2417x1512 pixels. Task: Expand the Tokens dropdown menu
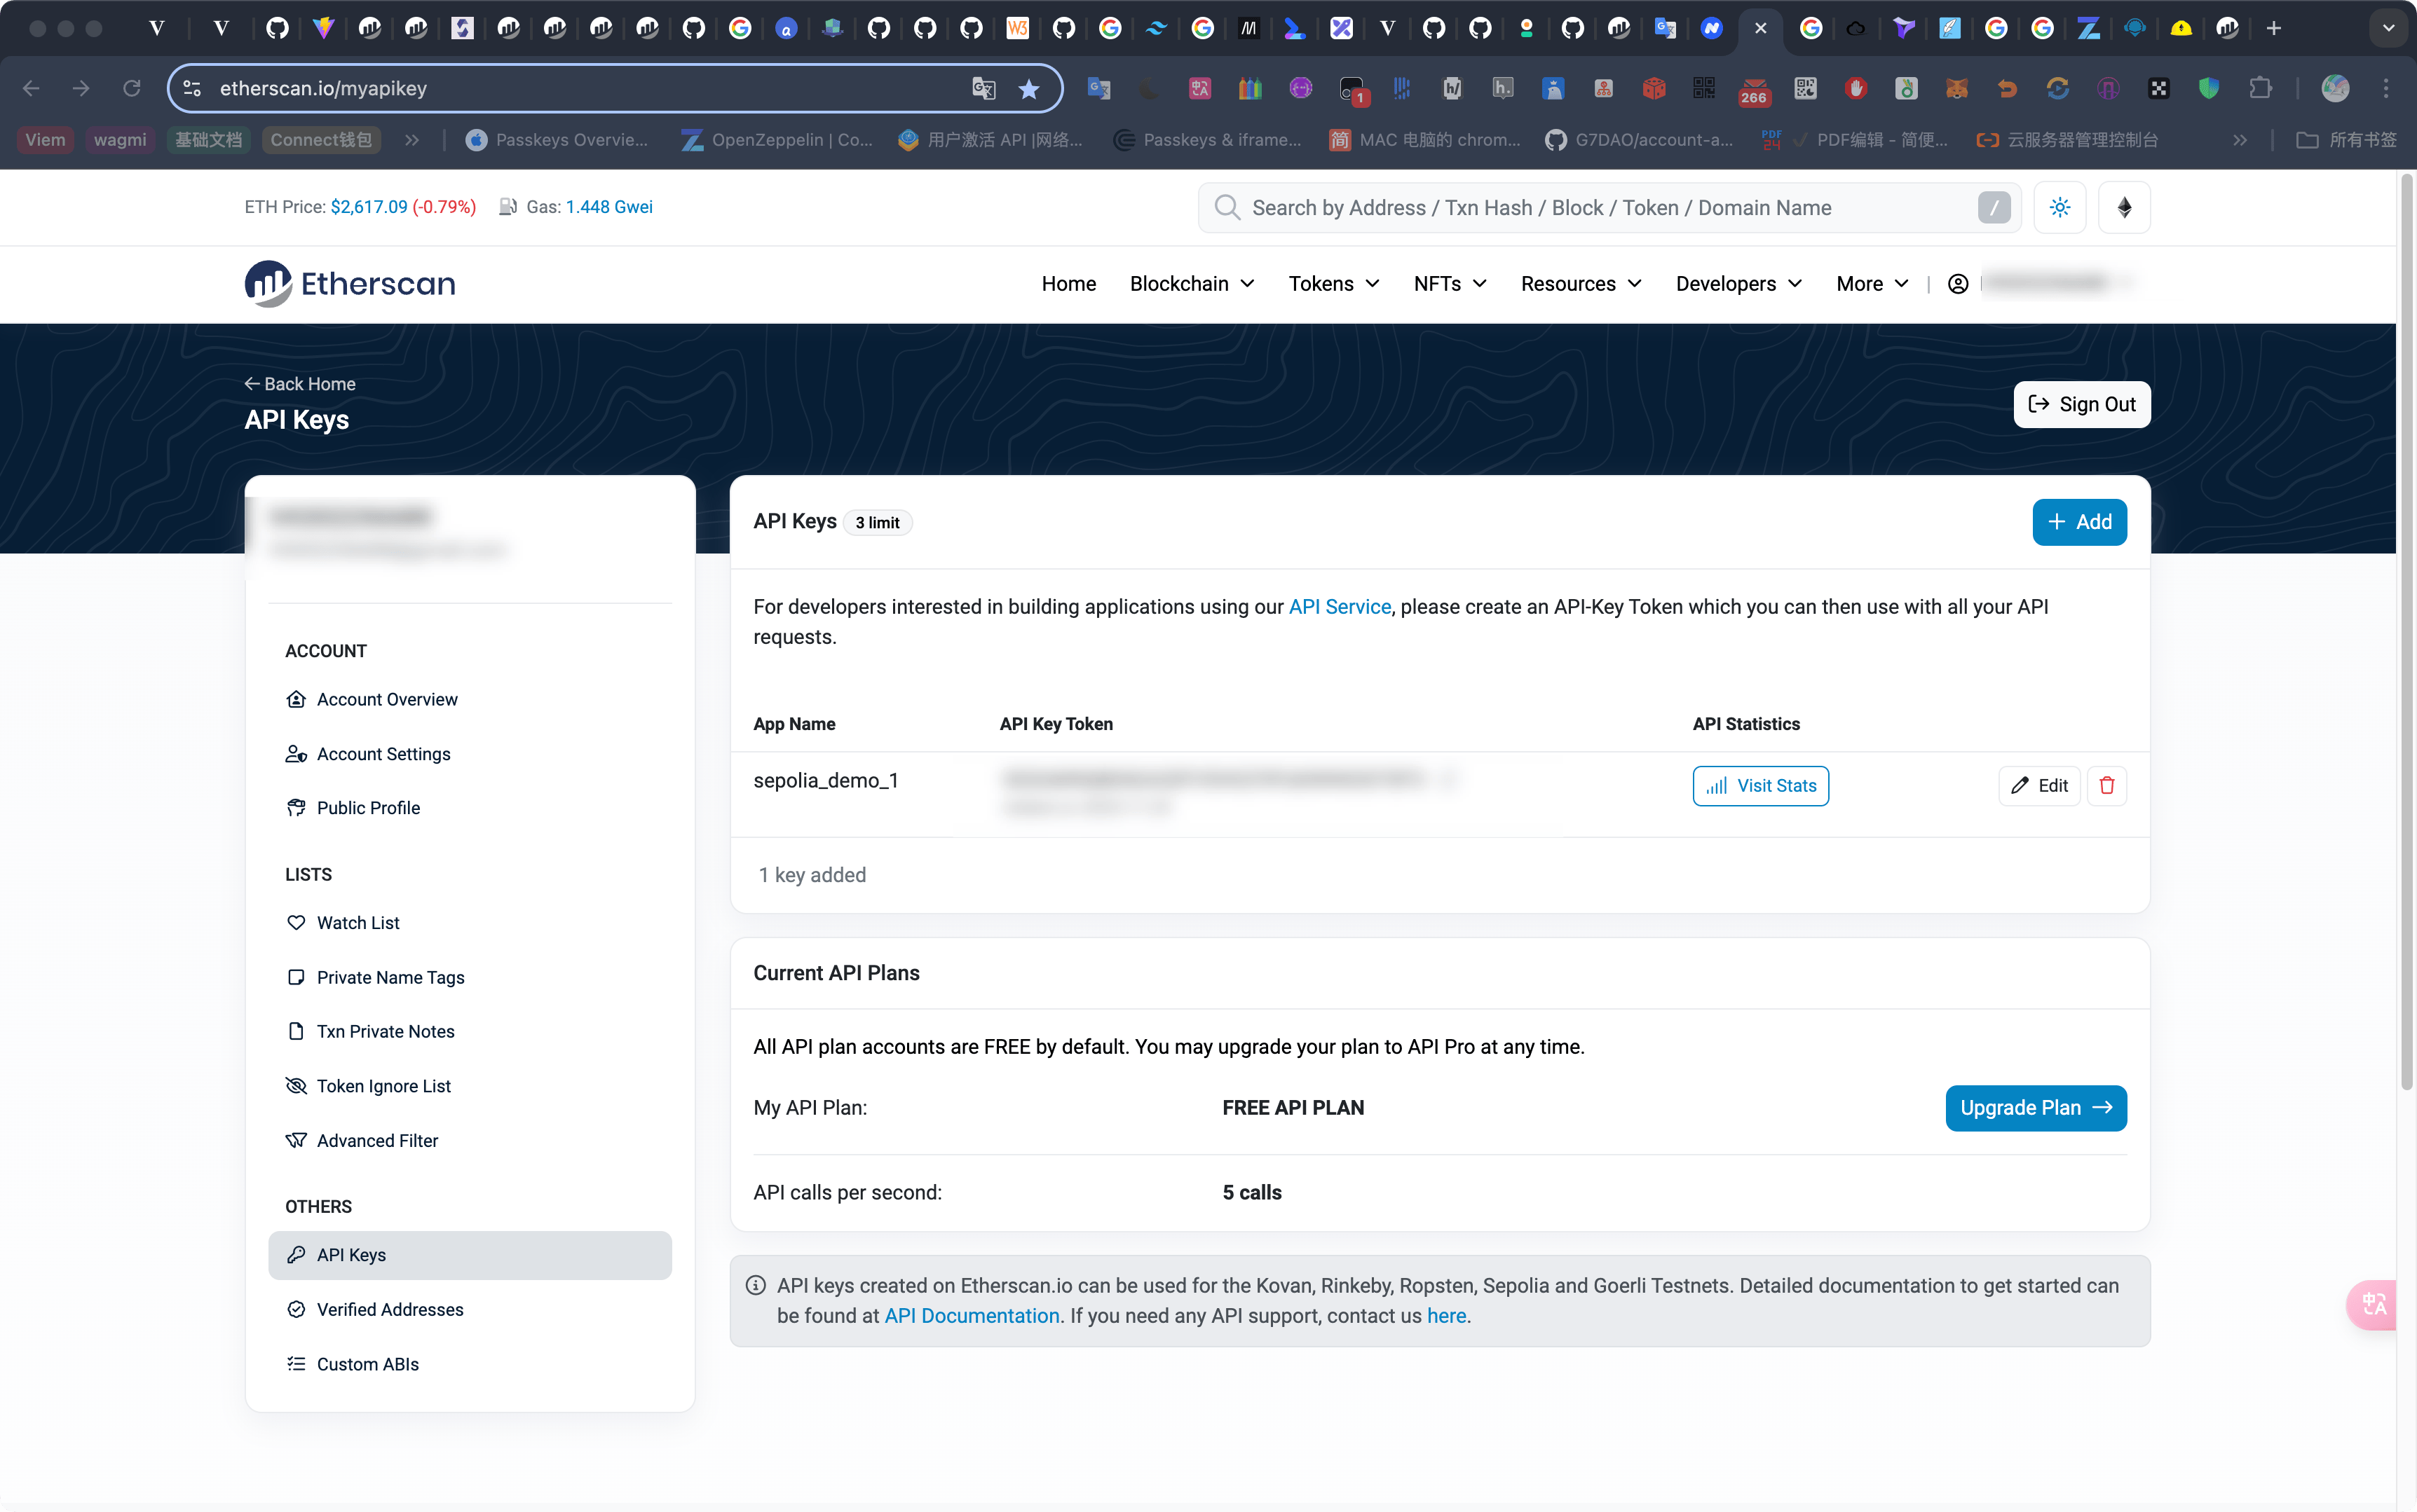tap(1333, 284)
